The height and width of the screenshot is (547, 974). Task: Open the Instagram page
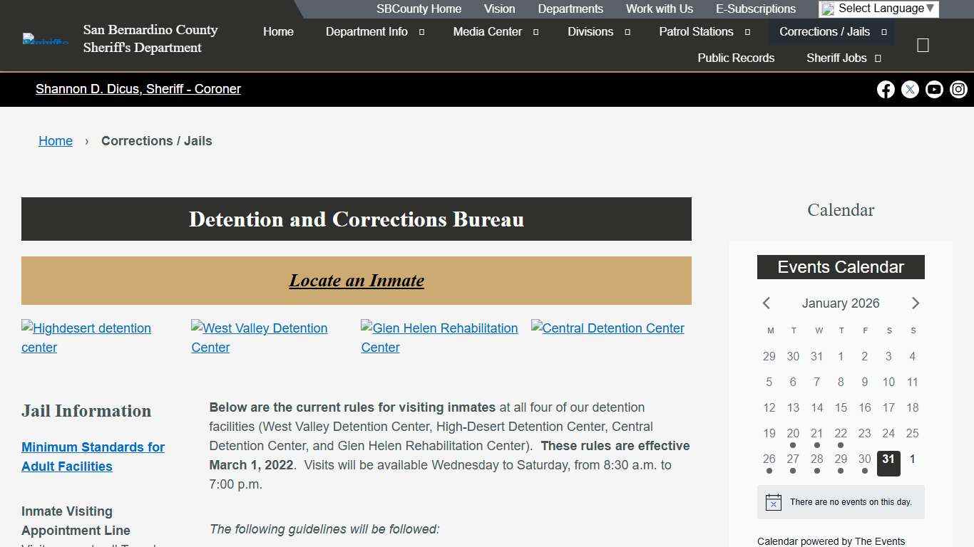[958, 89]
